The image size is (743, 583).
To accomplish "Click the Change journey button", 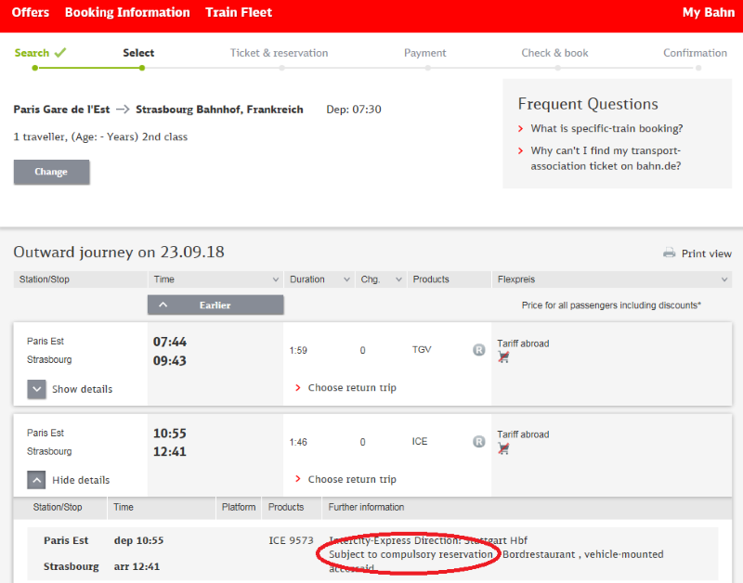I will tap(51, 172).
